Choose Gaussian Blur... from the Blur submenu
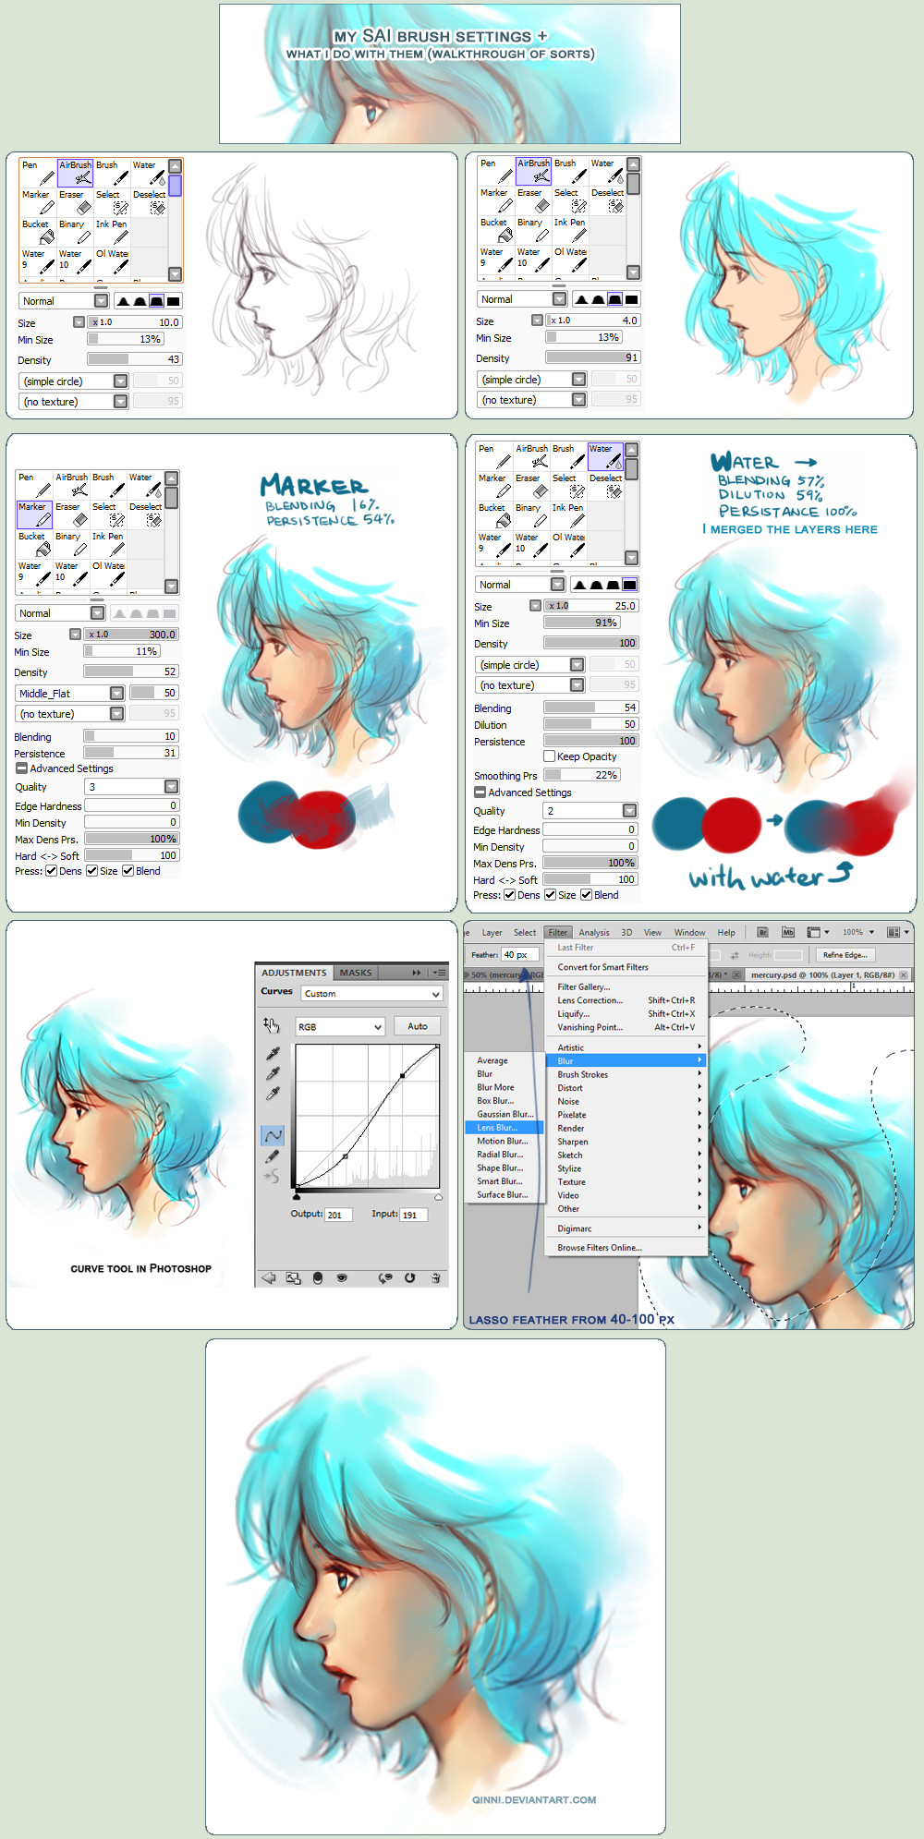This screenshot has height=1839, width=924. 505,1114
